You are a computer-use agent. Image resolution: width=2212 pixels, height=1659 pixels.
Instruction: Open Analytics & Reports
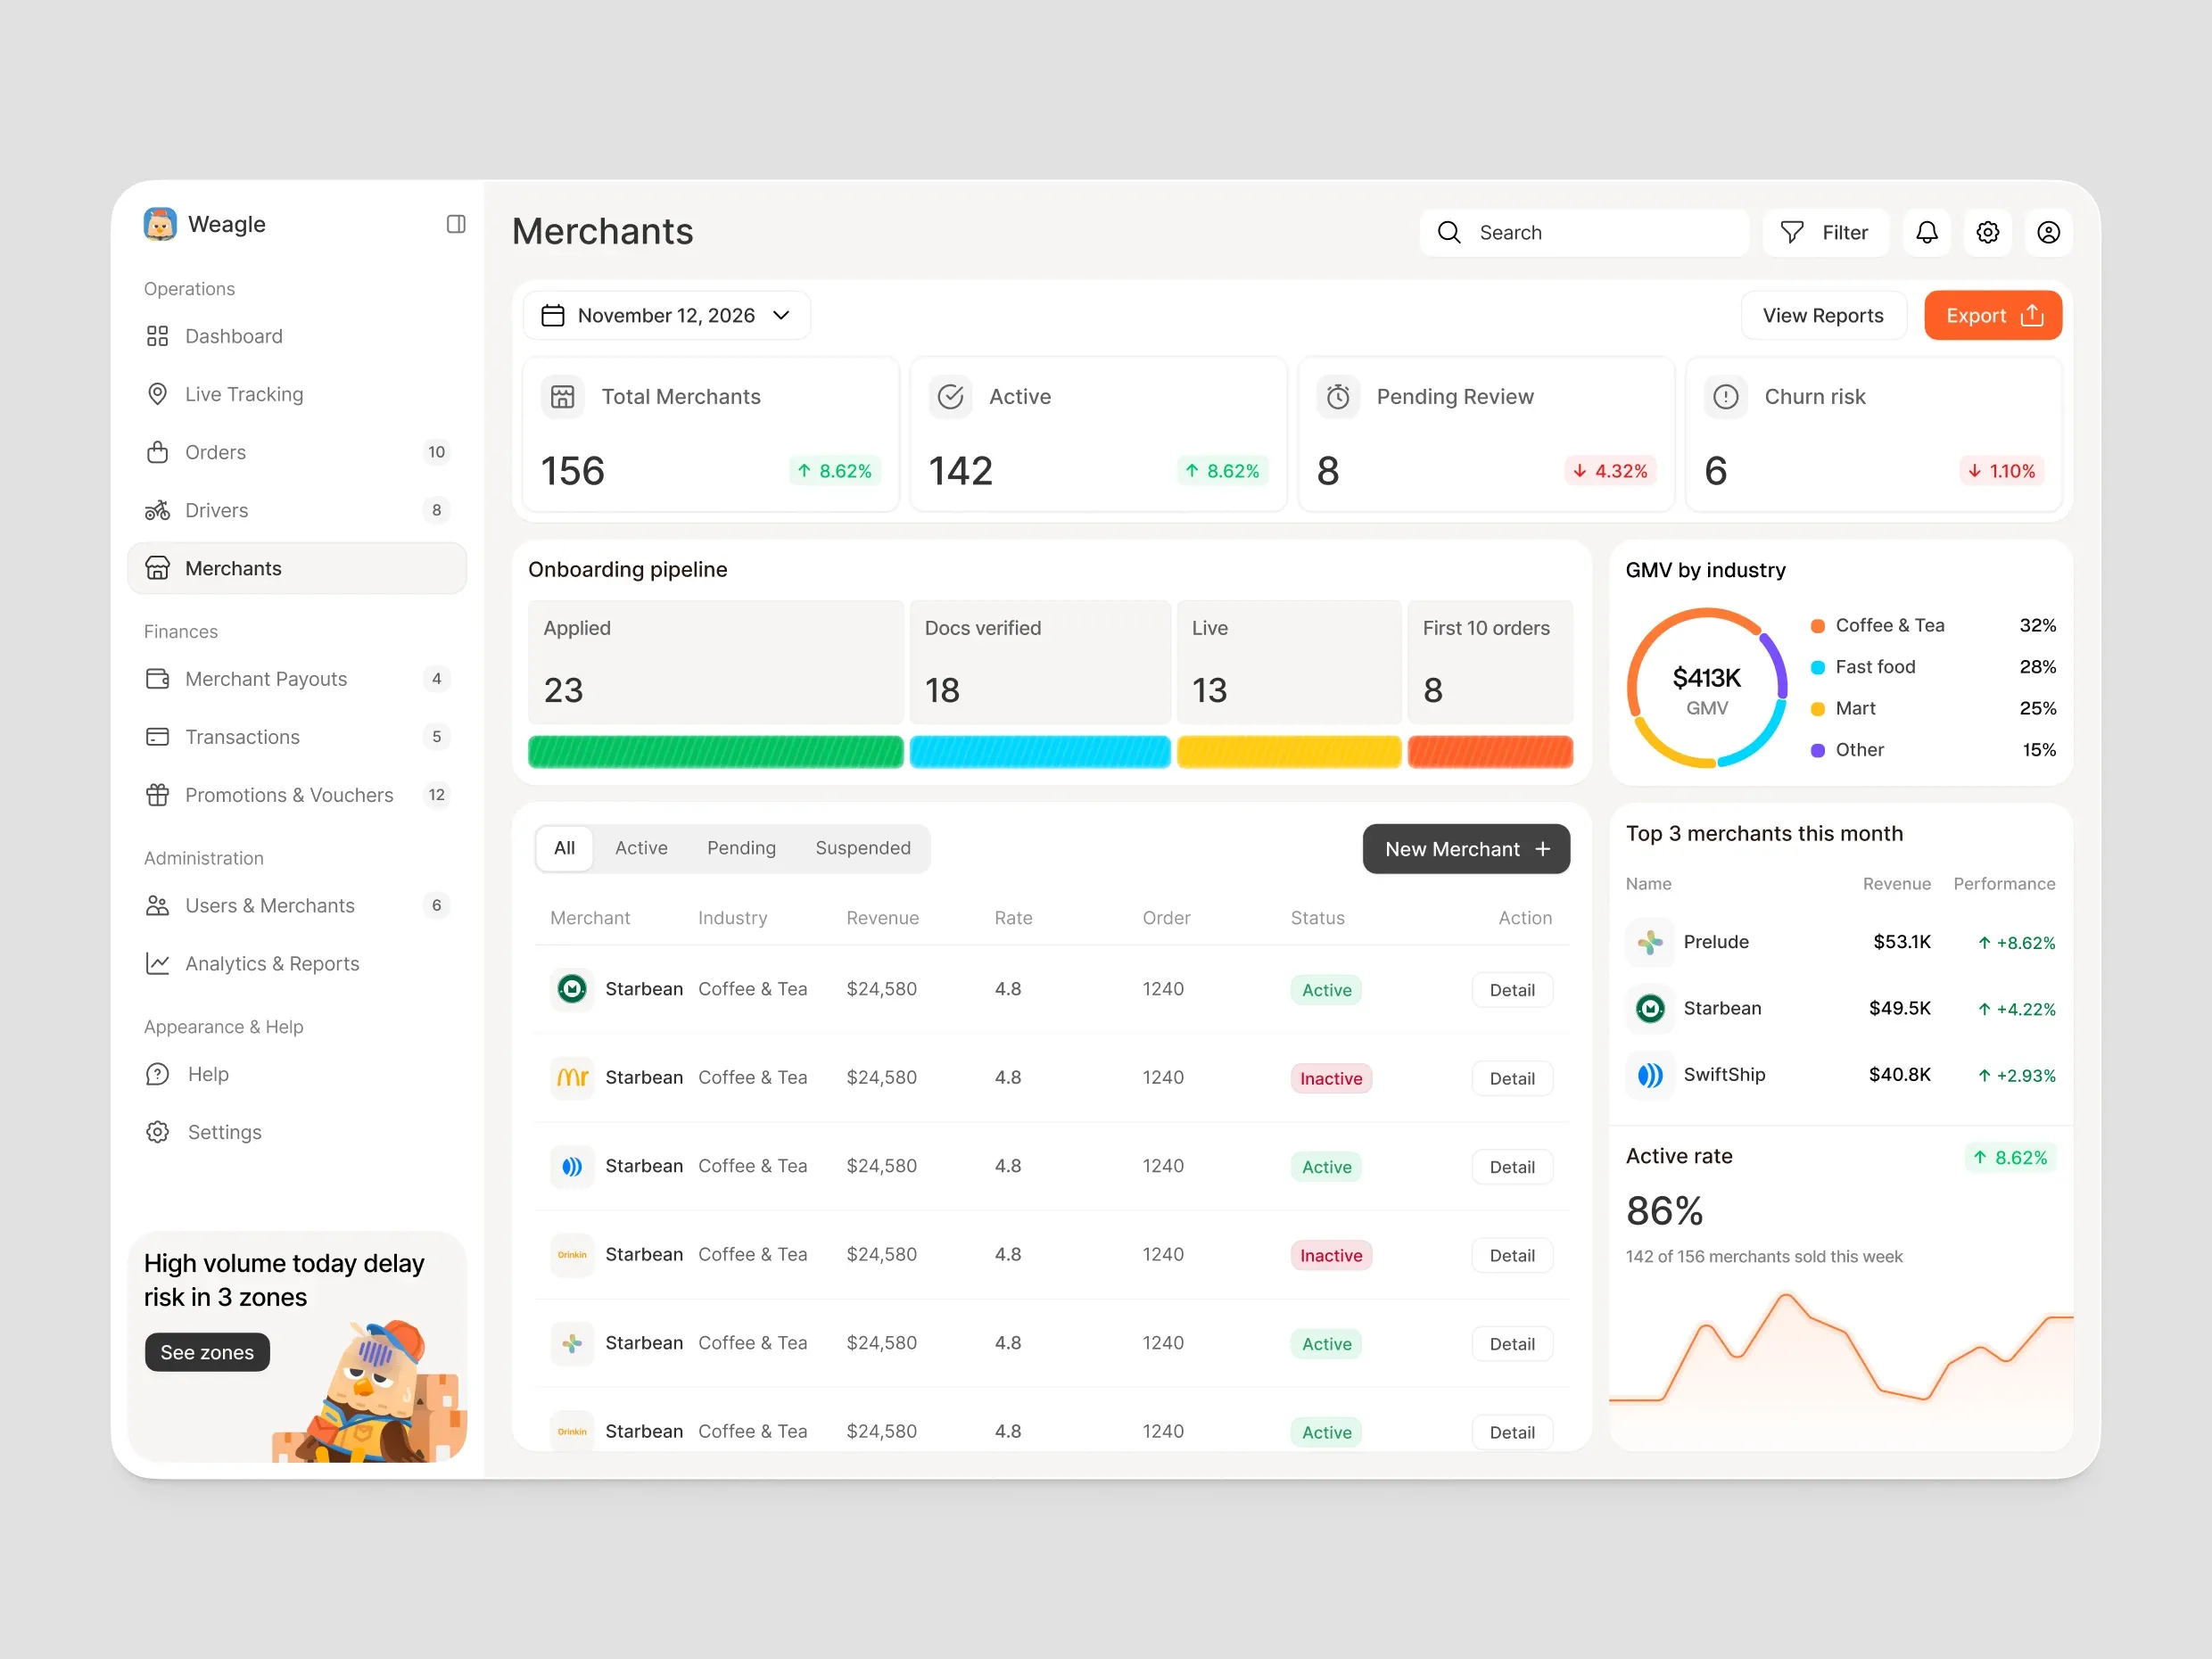(297, 964)
